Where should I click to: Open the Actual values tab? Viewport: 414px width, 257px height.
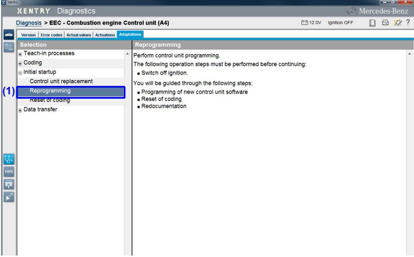tap(79, 35)
